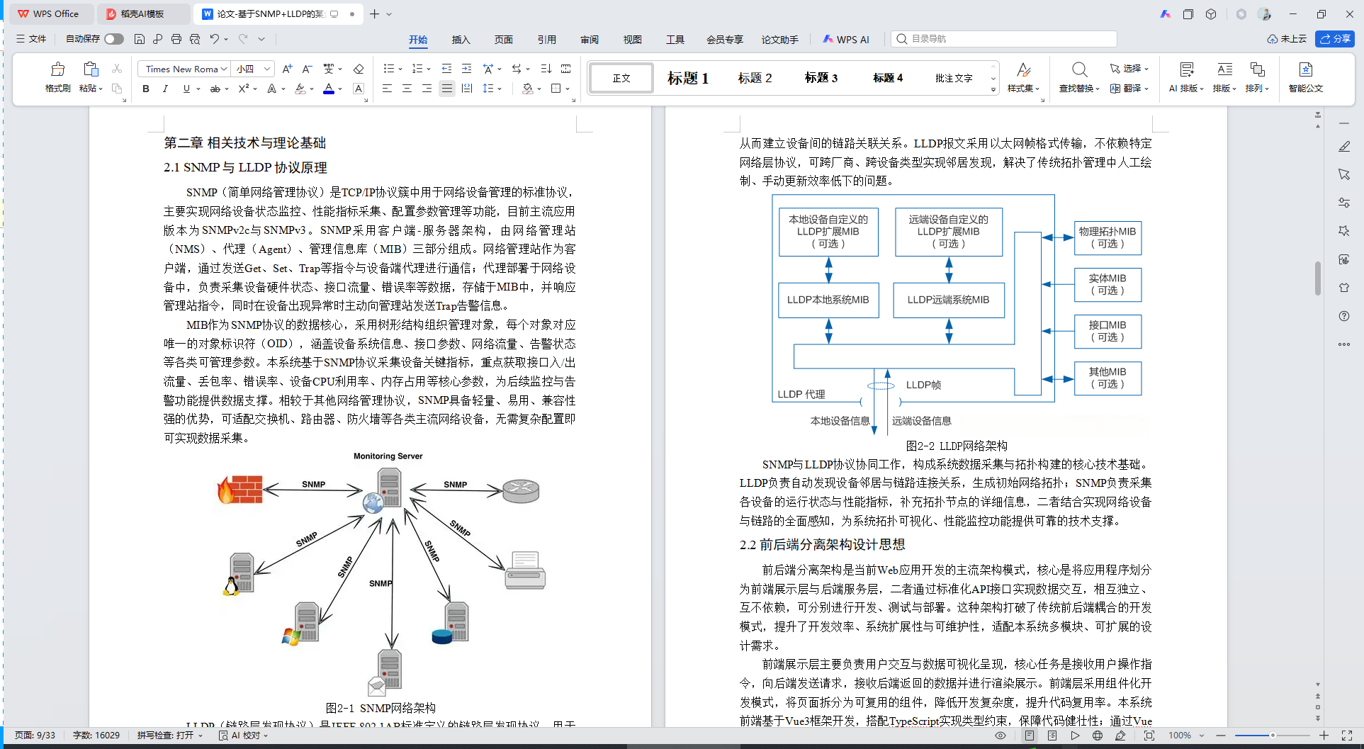1364x749 pixels.
Task: Click the Cut scissors icon
Action: [x=117, y=69]
